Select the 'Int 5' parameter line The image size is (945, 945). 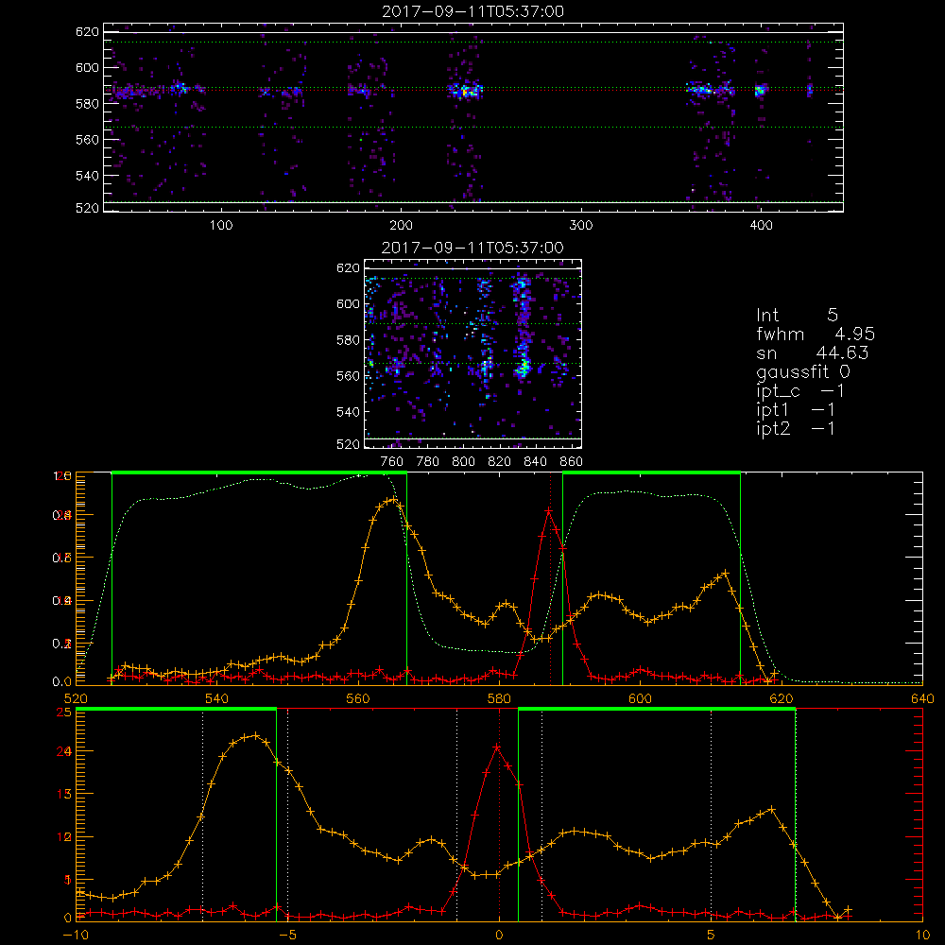pos(797,315)
